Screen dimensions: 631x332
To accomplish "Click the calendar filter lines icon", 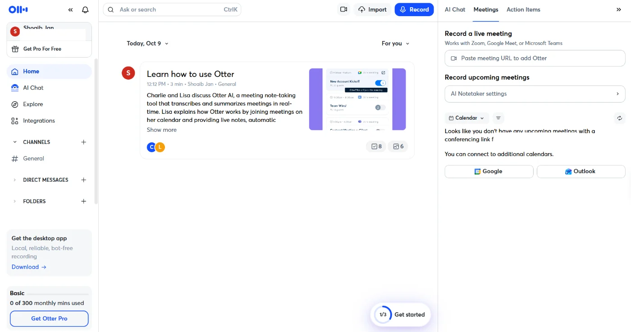I will (498, 118).
